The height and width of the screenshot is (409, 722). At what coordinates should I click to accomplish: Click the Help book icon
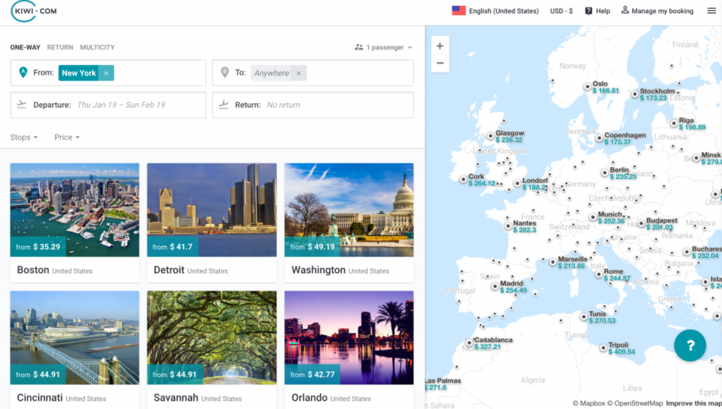[x=589, y=11]
